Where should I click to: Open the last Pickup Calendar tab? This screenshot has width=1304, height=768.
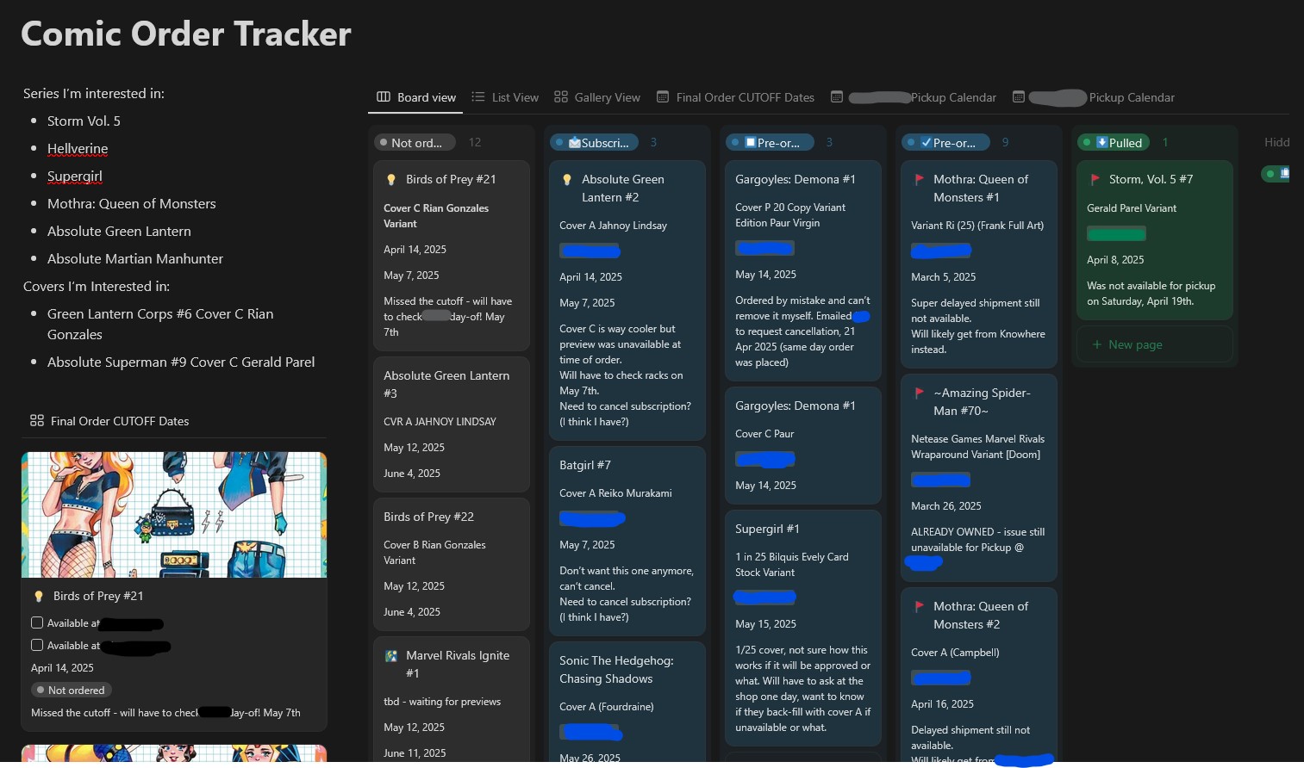click(x=1094, y=97)
